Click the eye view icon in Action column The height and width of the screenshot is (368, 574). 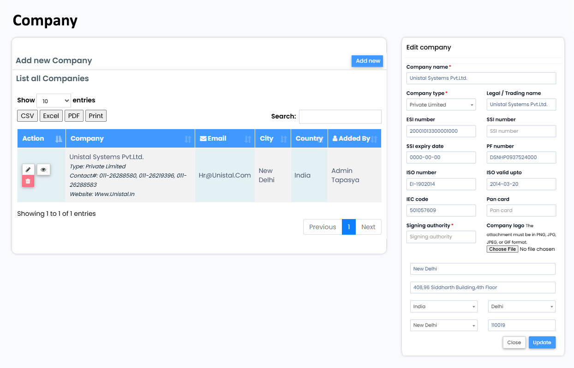43,170
